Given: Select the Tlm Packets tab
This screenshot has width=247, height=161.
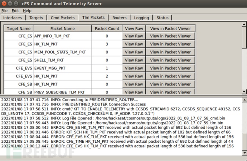Looking at the screenshot, I should (x=93, y=17).
